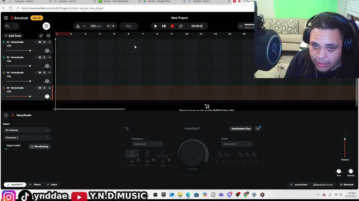Solo track 02 Voice/Audio

pos(44,57)
